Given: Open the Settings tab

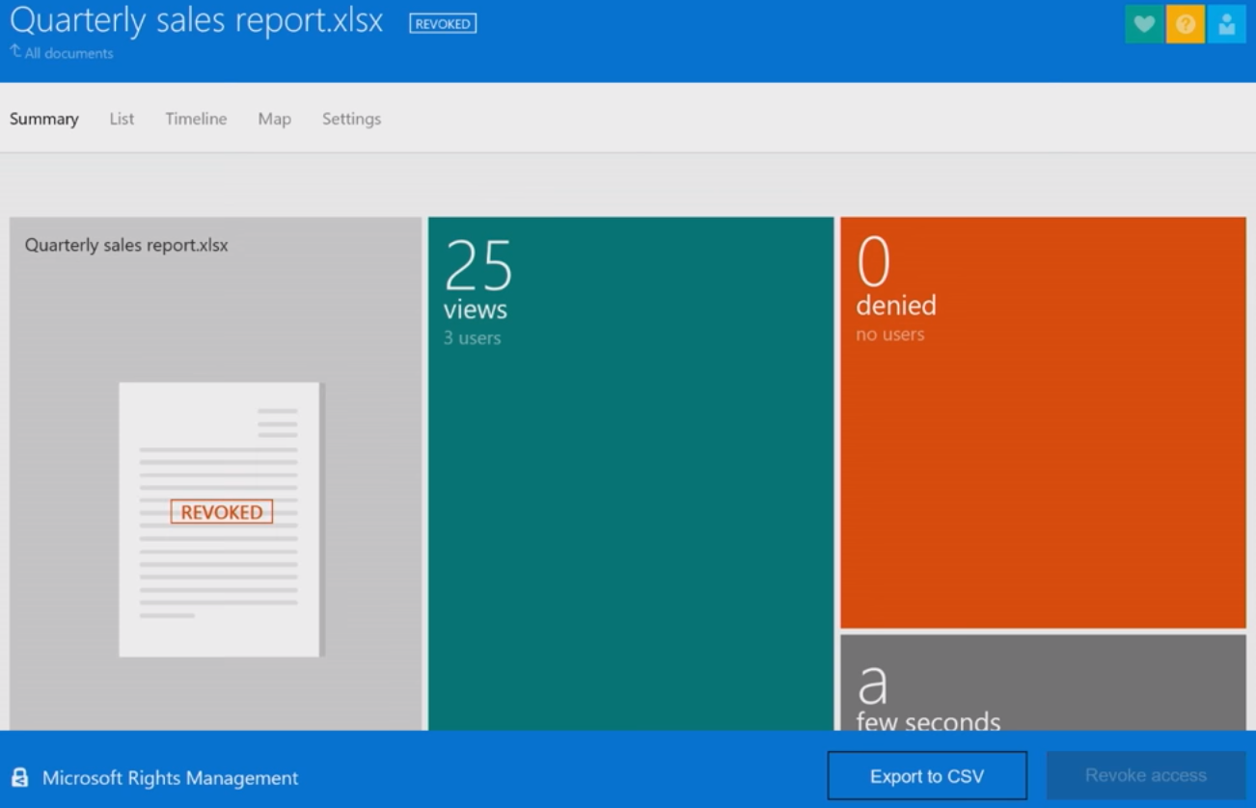Looking at the screenshot, I should [351, 119].
